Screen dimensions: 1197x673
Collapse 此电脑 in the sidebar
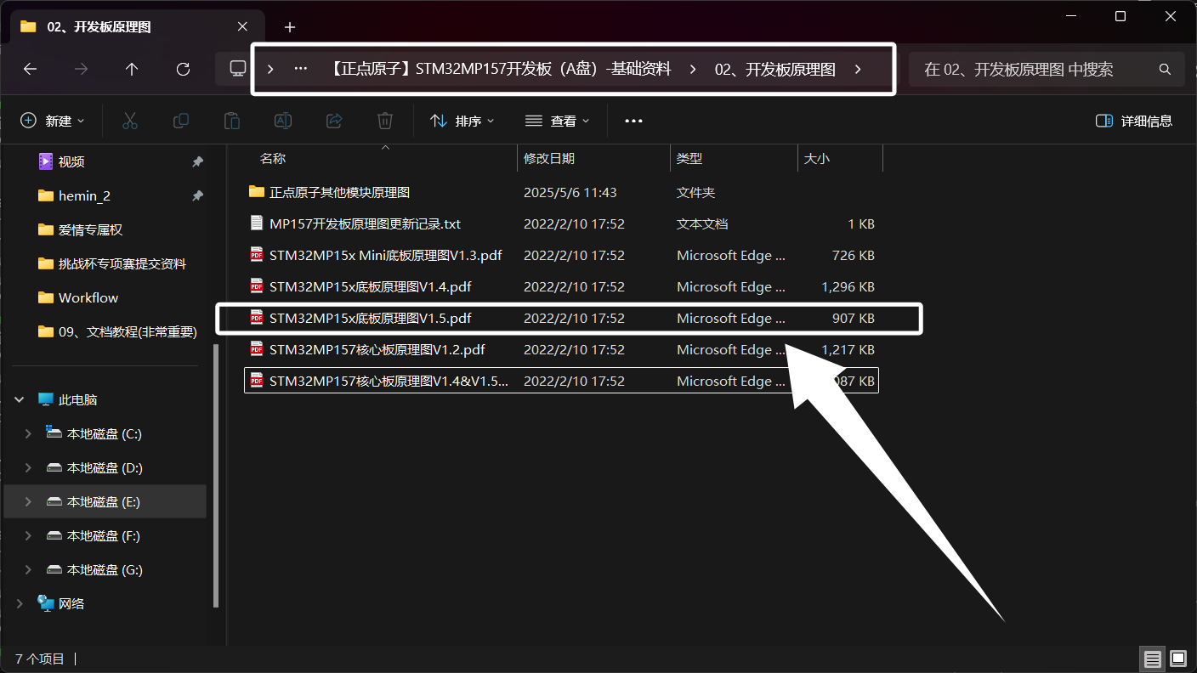pyautogui.click(x=19, y=399)
